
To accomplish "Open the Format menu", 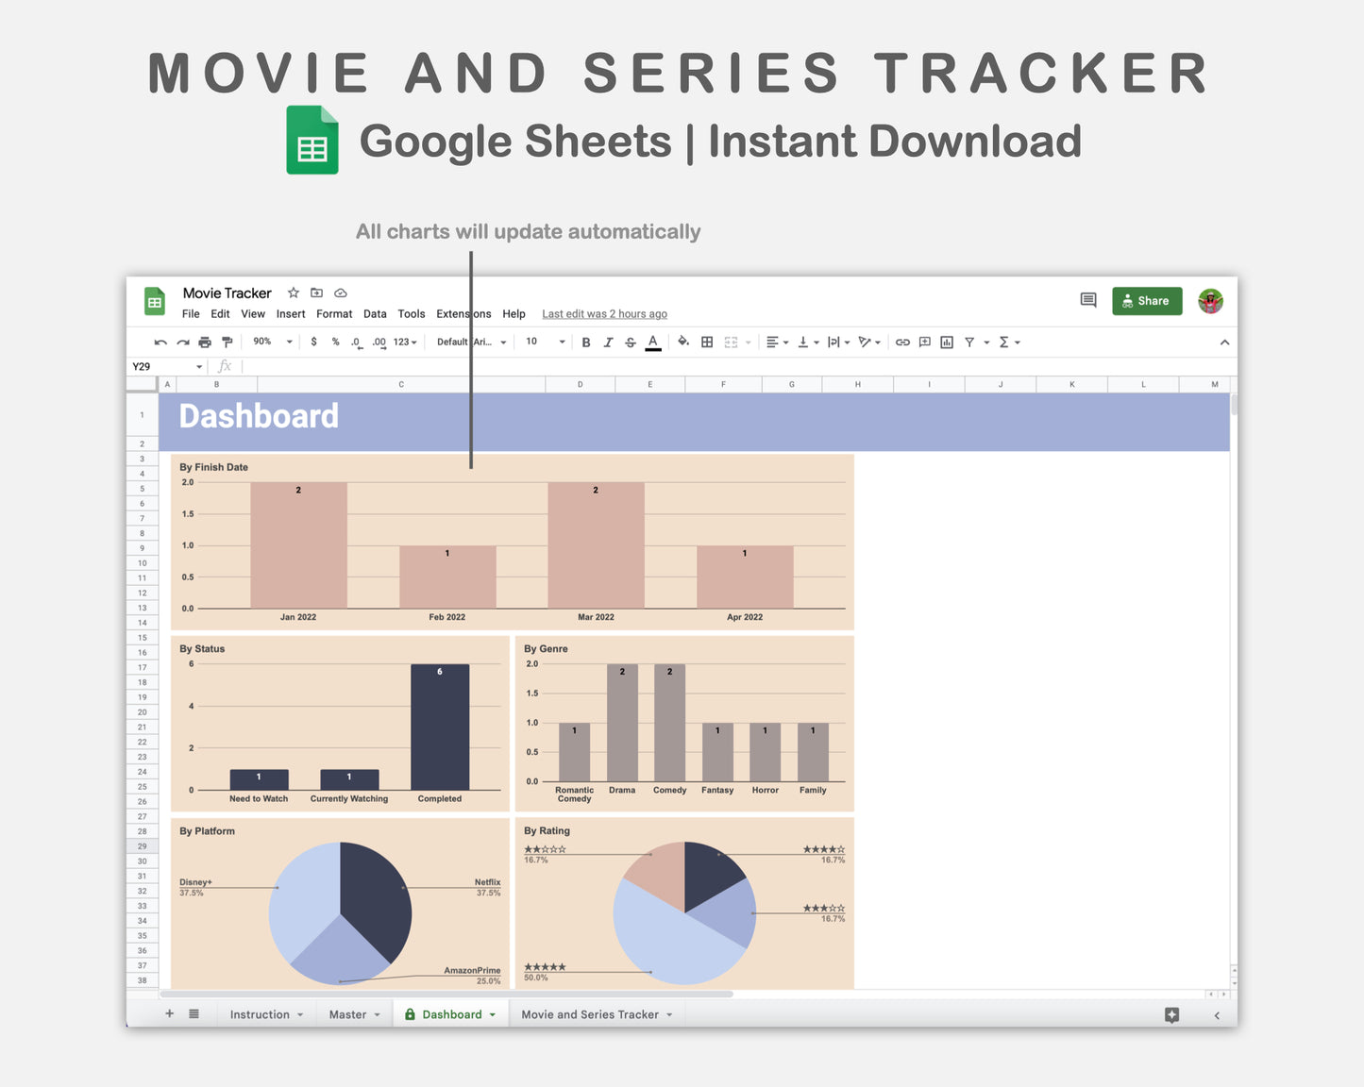I will [x=334, y=314].
